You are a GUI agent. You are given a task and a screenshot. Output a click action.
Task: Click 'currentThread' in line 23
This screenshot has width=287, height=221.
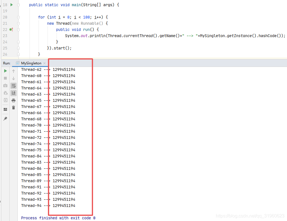coord(138,36)
